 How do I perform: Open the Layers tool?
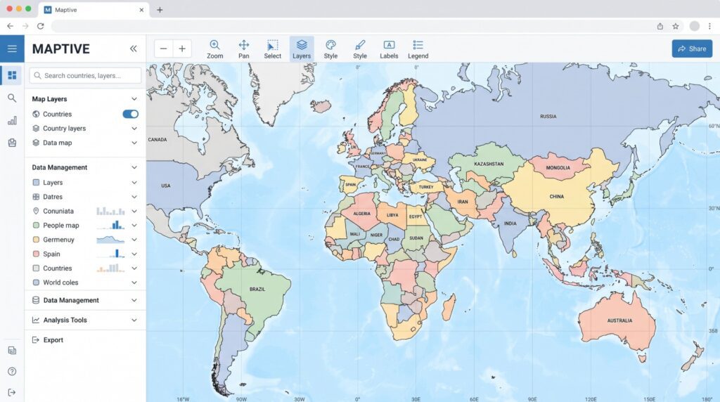[302, 49]
